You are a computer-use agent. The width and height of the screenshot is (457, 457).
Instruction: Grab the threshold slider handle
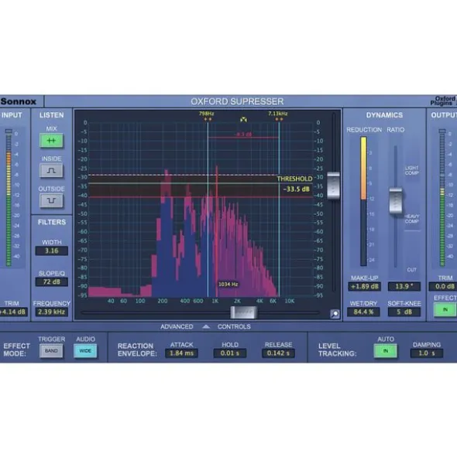(334, 186)
